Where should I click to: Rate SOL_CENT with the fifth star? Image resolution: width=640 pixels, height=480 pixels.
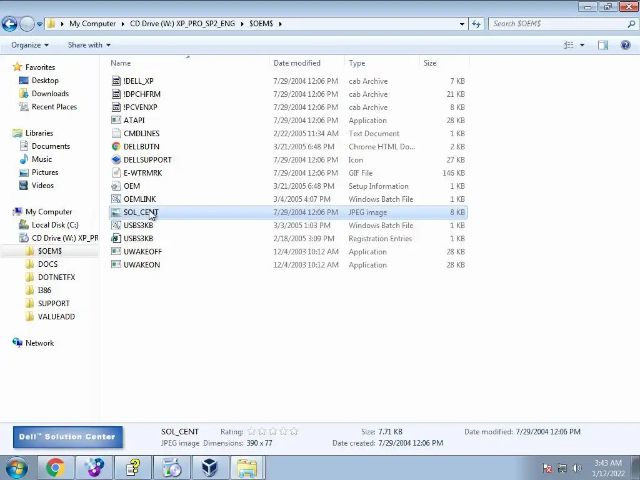[294, 431]
